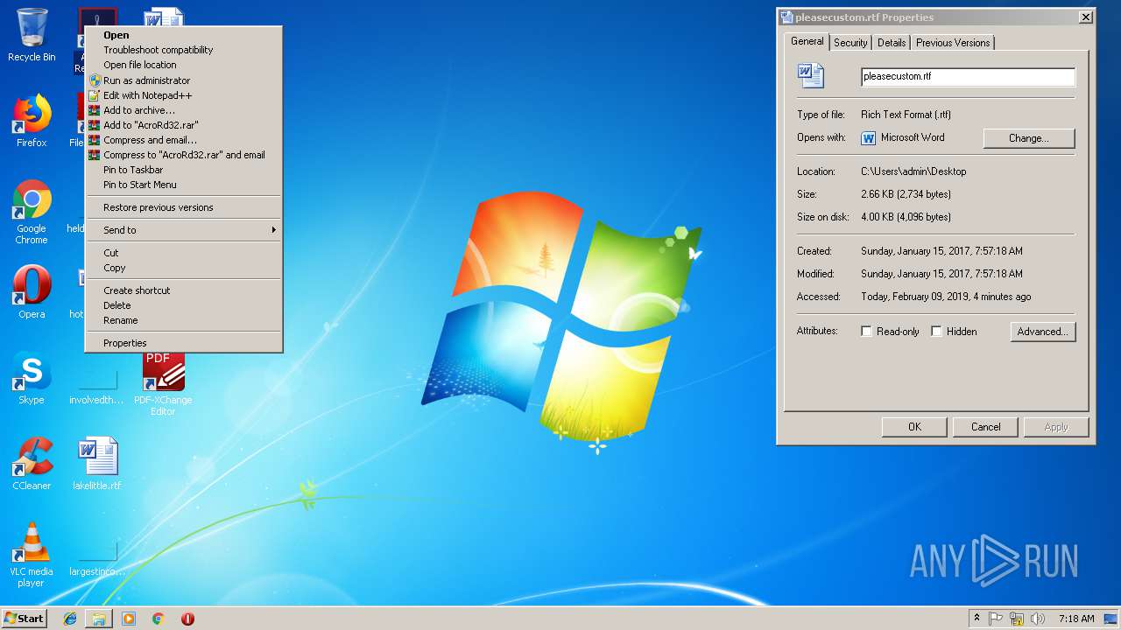The width and height of the screenshot is (1121, 630).
Task: Click the size value 2.66 KB (2,734 bytes)
Action: (x=906, y=194)
